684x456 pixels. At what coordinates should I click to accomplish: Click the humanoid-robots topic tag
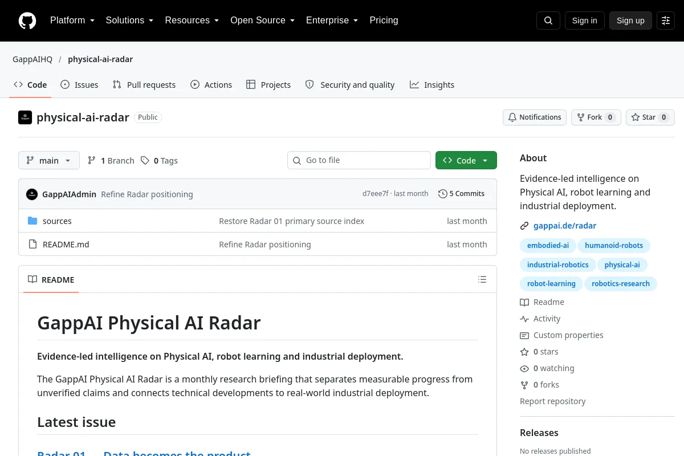[614, 246]
